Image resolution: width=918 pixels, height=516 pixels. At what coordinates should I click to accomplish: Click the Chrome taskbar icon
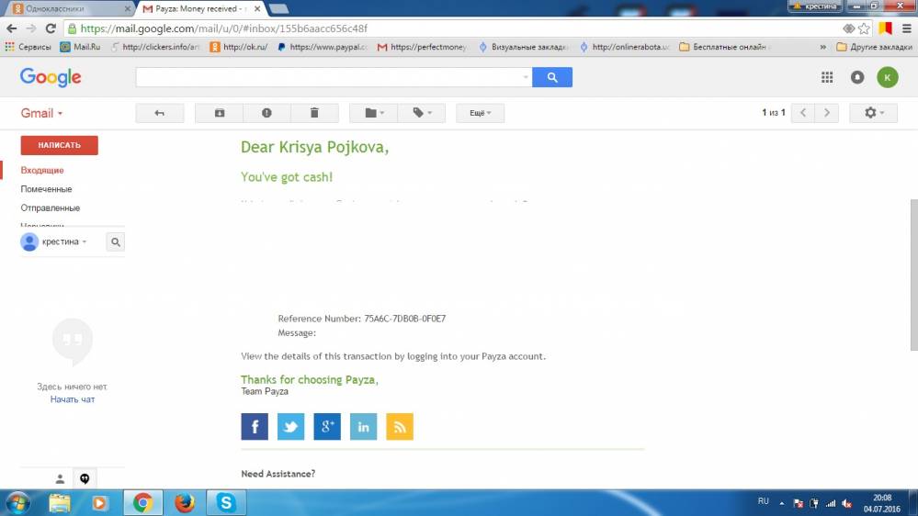point(142,502)
